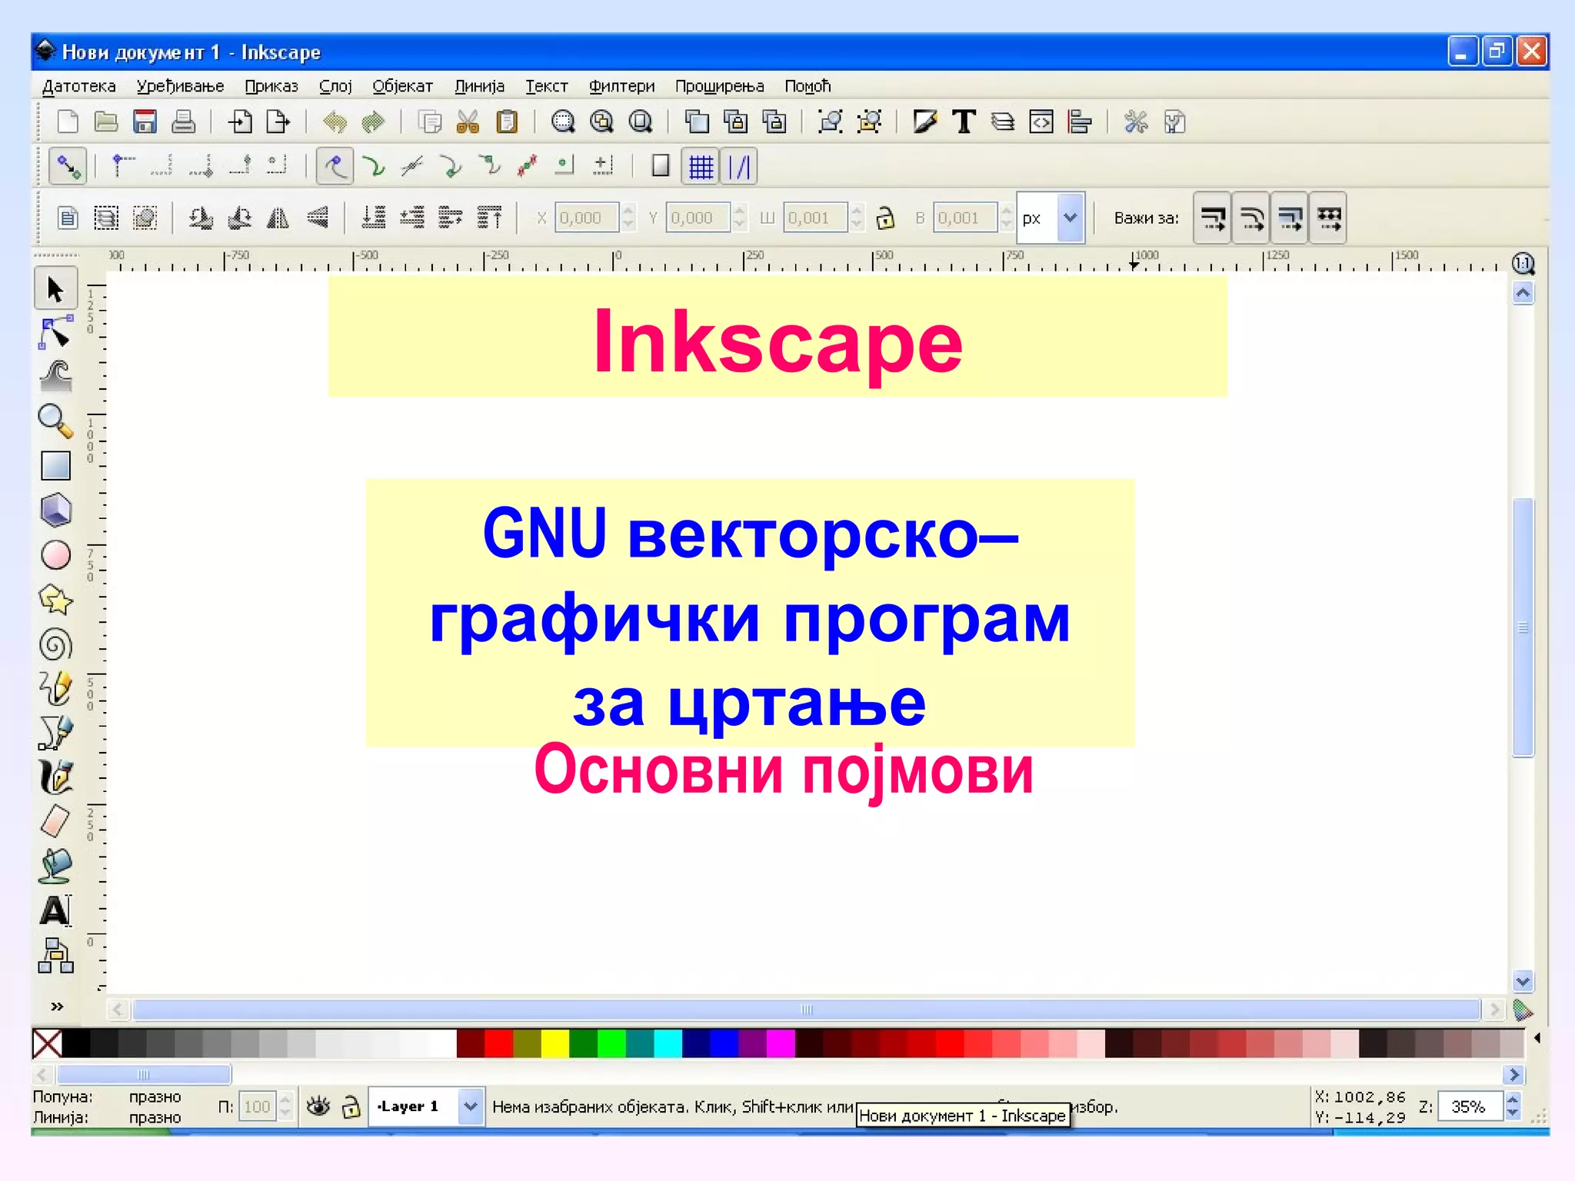This screenshot has width=1575, height=1181.
Task: Open the Филтери menu
Action: click(621, 86)
